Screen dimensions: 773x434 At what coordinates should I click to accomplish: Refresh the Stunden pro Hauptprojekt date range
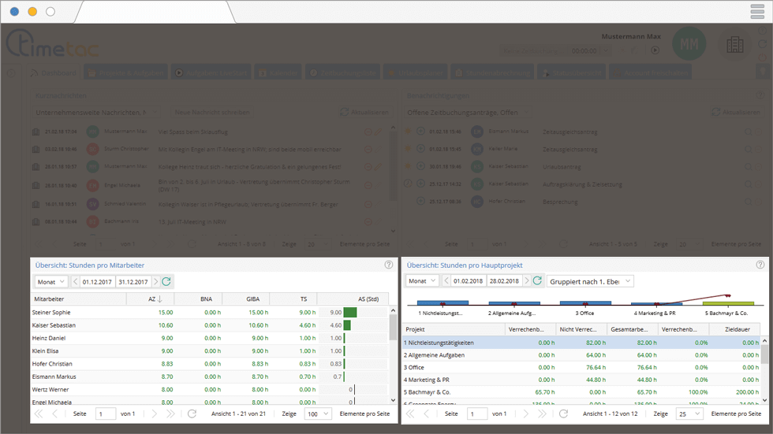click(537, 281)
